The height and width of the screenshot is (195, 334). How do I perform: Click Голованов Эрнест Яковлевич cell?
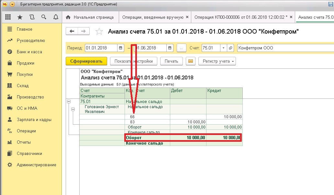pyautogui.click(x=102, y=109)
